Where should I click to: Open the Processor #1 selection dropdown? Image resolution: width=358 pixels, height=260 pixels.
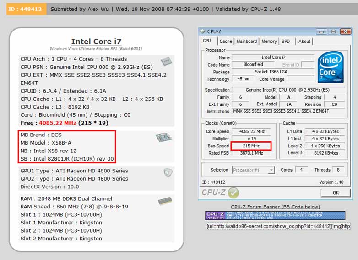click(x=253, y=170)
